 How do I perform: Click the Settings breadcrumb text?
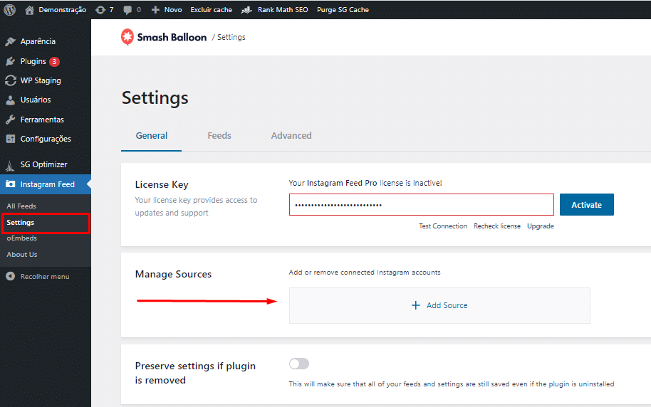coord(231,37)
